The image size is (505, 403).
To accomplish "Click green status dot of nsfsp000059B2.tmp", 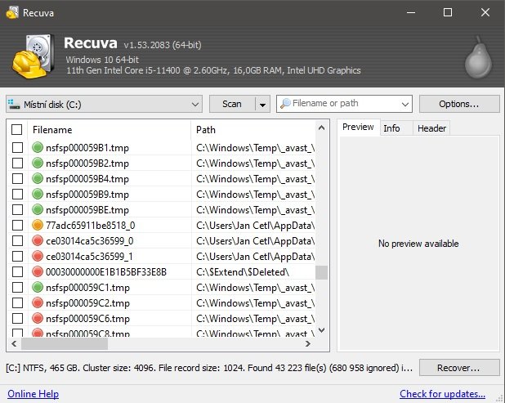I will point(38,163).
